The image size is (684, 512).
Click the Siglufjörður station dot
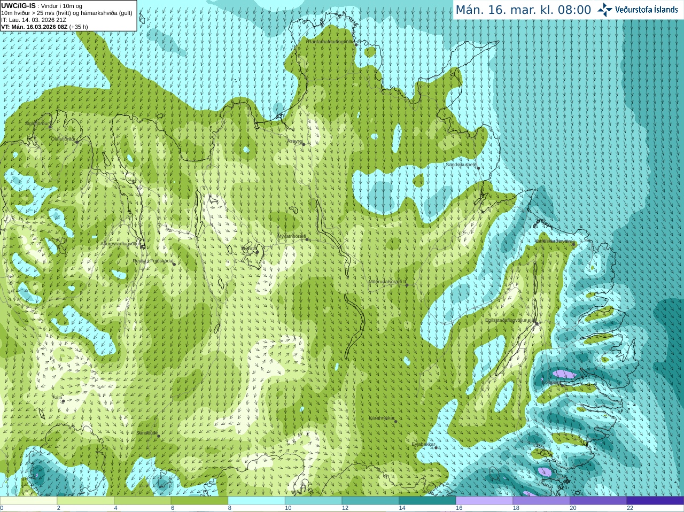point(50,127)
